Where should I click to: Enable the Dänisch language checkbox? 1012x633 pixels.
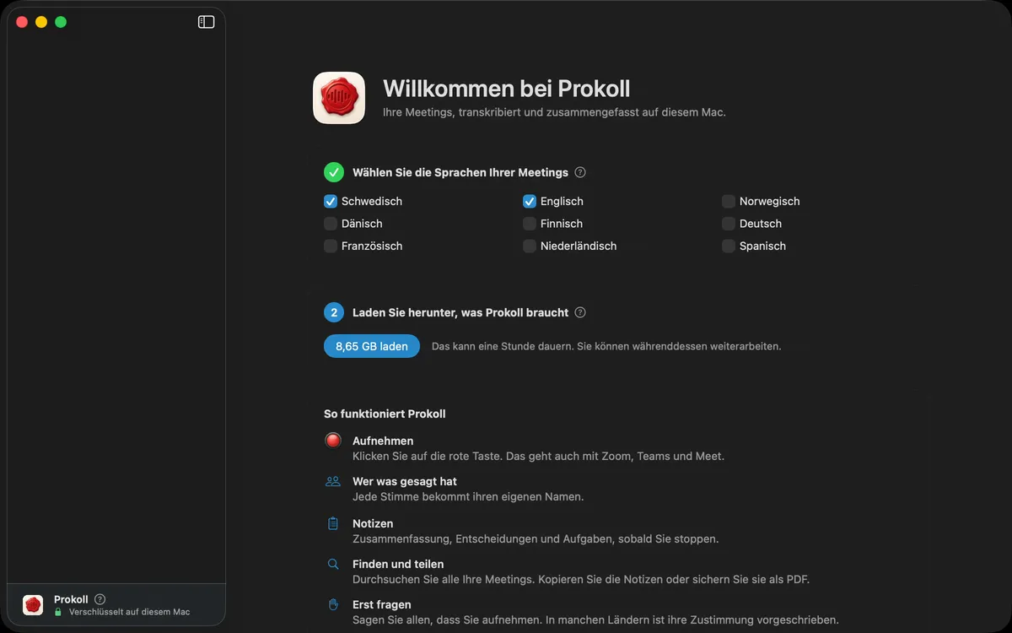[331, 224]
